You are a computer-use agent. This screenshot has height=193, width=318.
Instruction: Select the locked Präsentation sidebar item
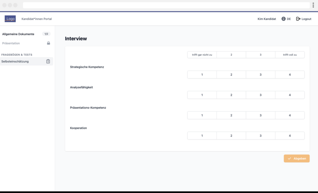tap(11, 43)
